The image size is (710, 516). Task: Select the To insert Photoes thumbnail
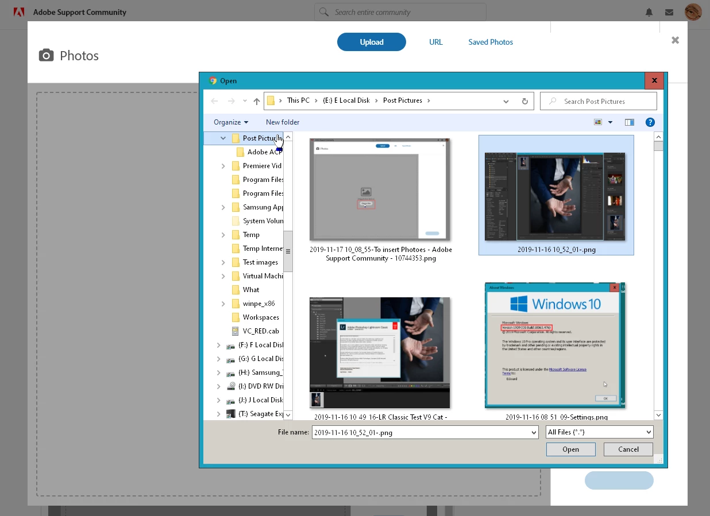[x=380, y=189]
